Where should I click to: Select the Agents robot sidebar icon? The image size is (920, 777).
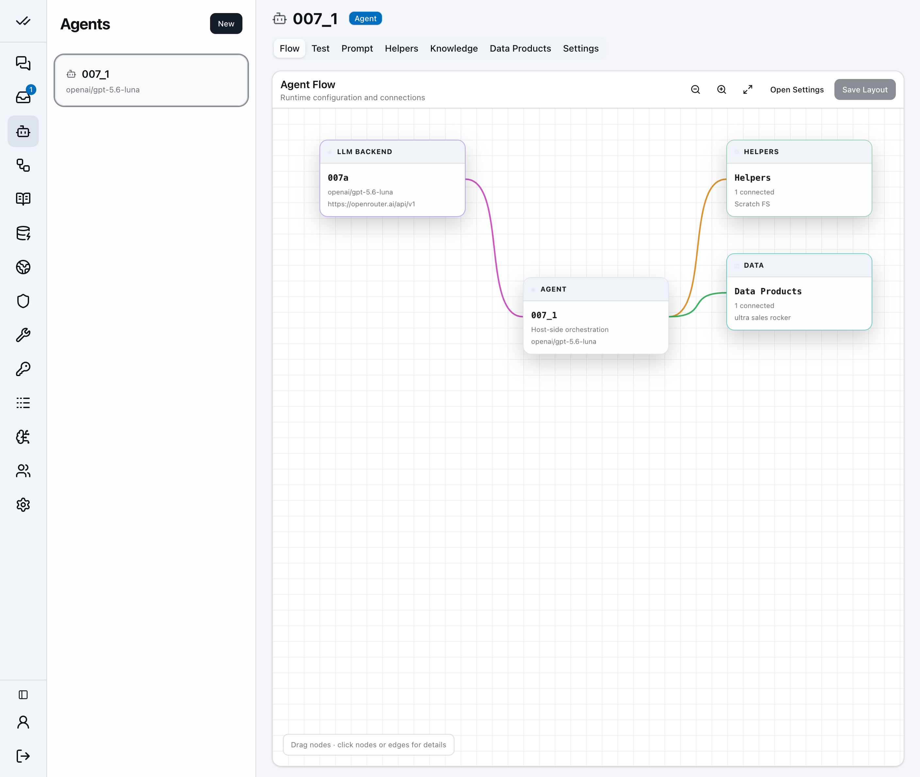coord(23,131)
